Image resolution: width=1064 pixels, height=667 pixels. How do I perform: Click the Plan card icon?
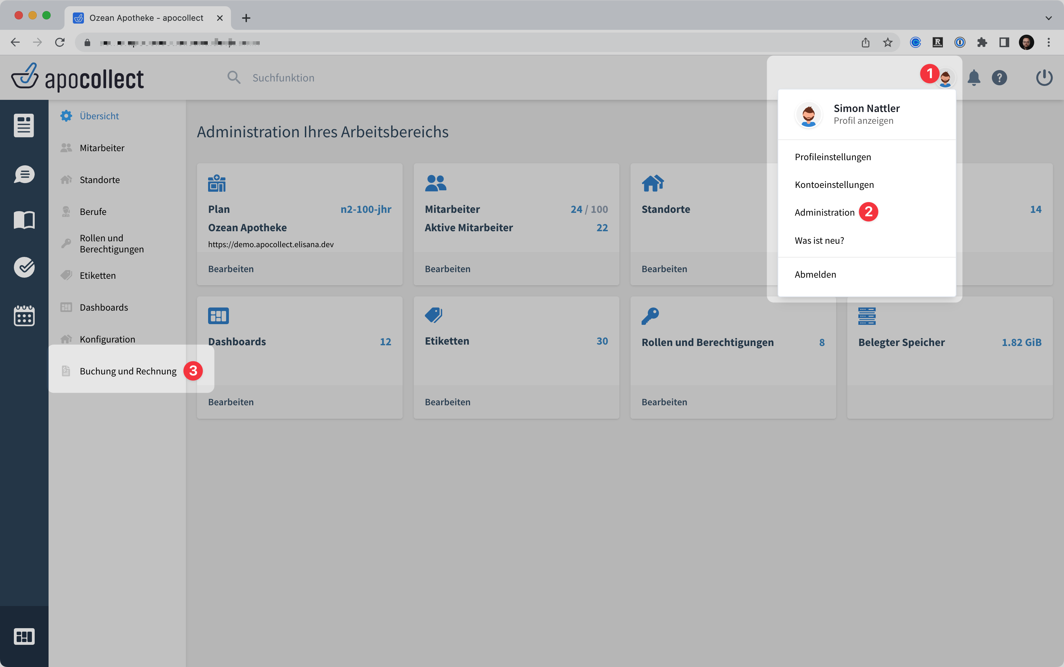click(217, 183)
